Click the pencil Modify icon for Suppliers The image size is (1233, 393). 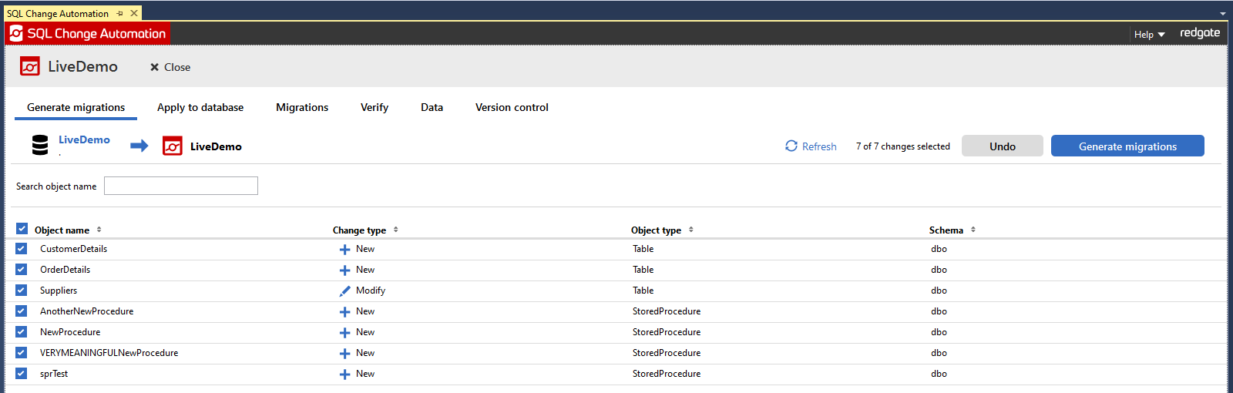[x=344, y=291]
